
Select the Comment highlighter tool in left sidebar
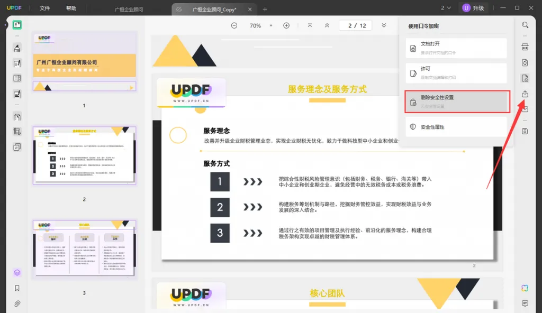pos(17,48)
